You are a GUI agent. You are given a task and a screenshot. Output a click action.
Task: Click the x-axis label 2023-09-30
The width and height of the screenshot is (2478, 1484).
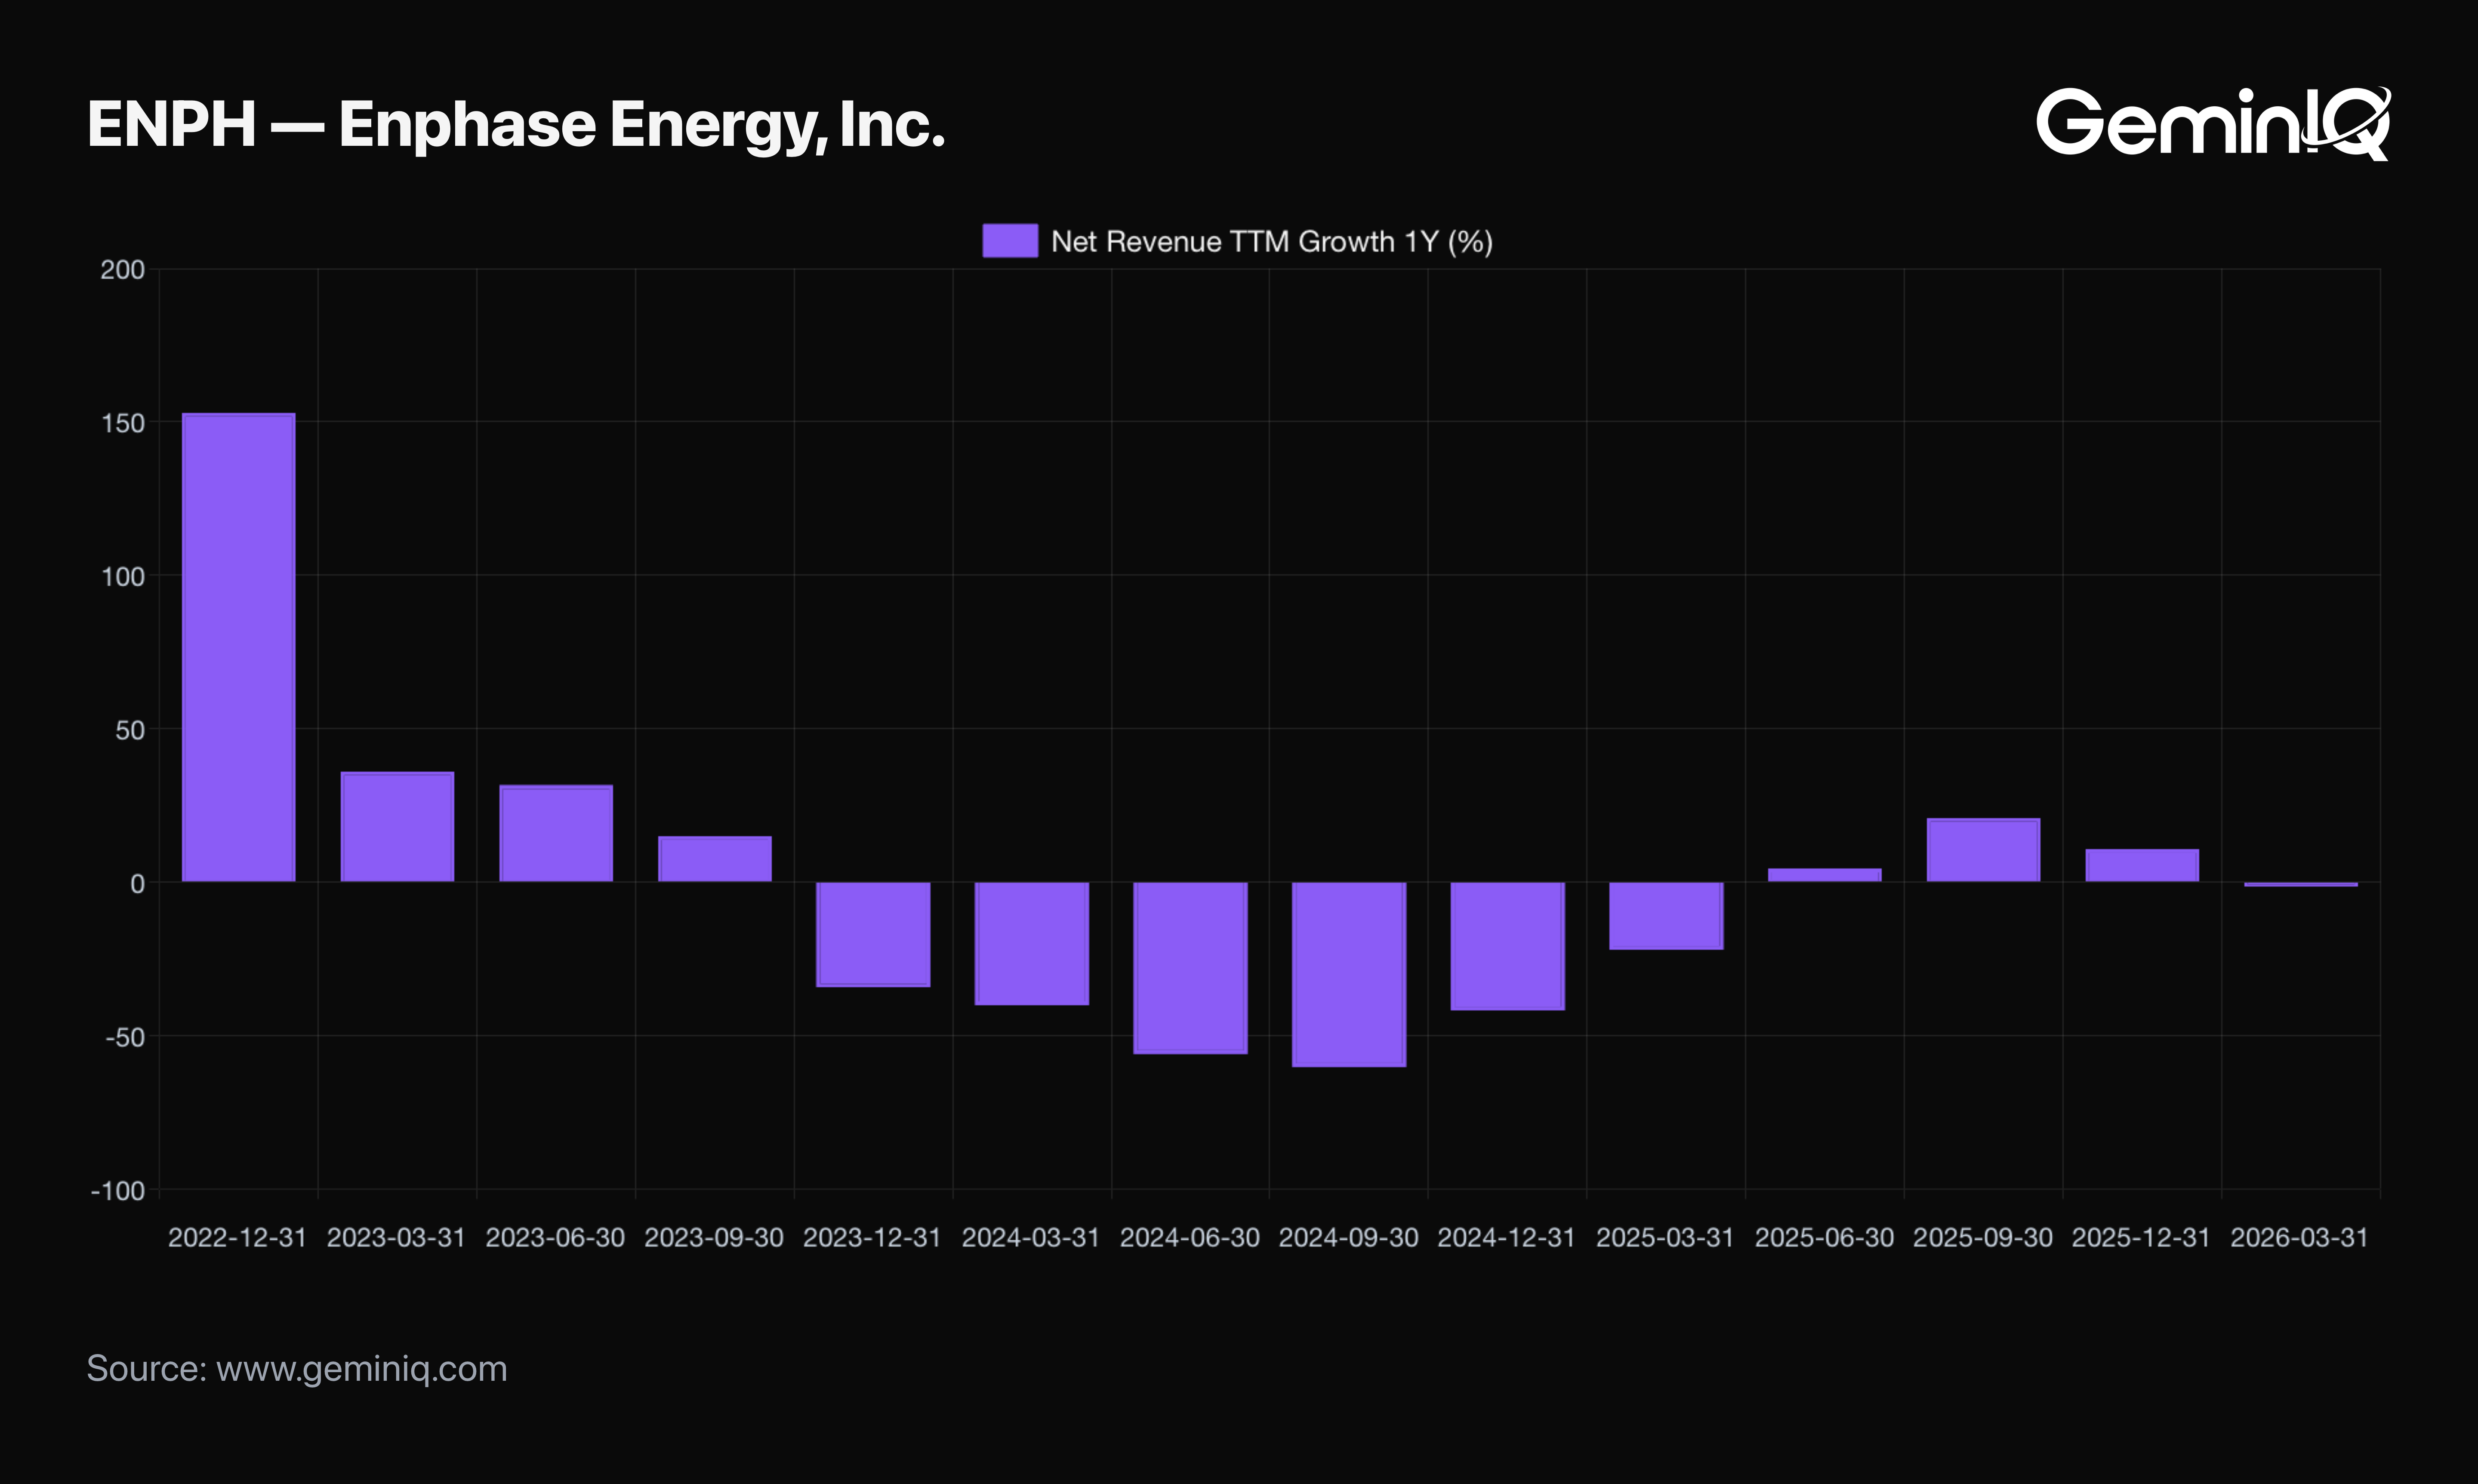714,1238
